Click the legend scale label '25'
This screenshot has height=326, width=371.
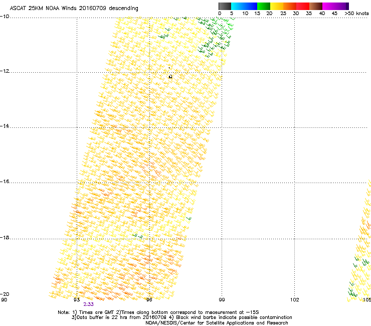point(283,14)
